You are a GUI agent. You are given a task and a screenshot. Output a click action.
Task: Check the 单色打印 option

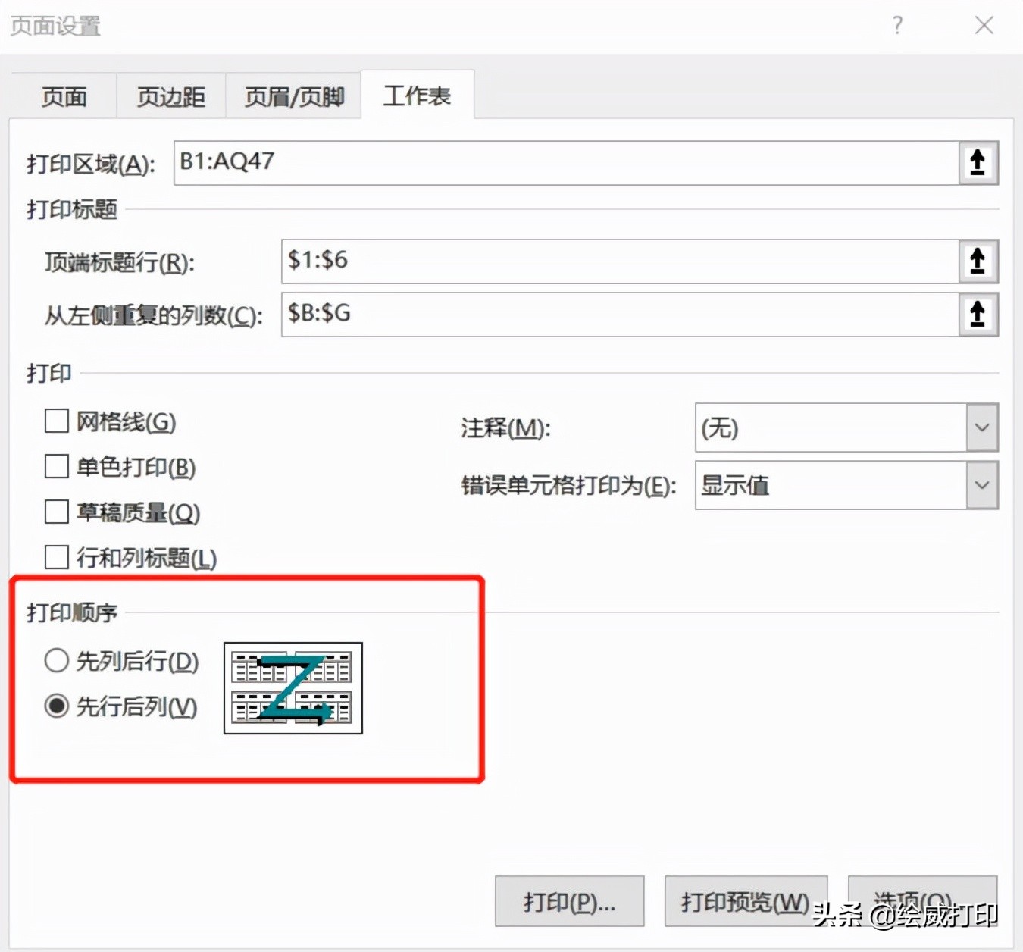(56, 466)
